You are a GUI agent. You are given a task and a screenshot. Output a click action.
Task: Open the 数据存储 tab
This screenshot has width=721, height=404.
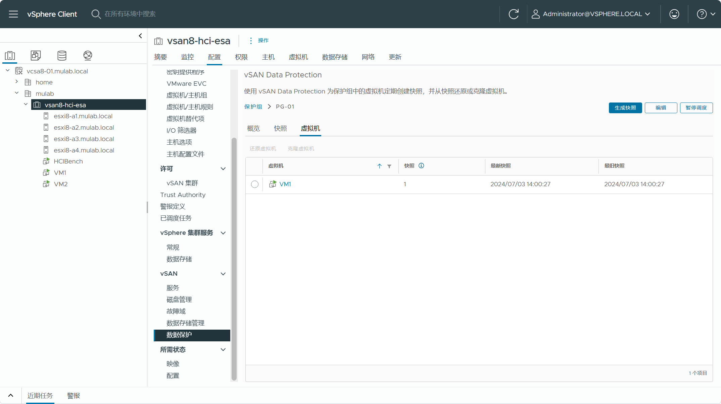(335, 57)
